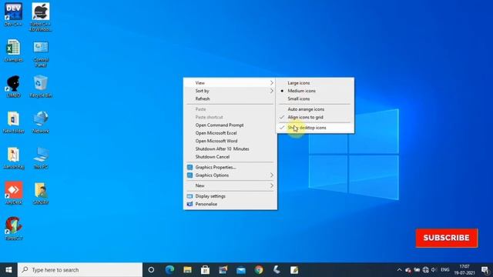Select the Network desktop icon
The height and width of the screenshot is (277, 493).
(x=41, y=122)
